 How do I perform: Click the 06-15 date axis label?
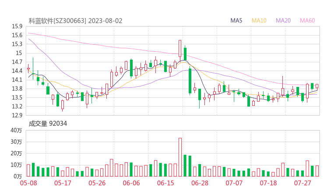coord(166,183)
